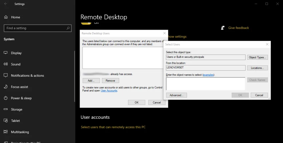Click Add in Remote Desktop Users
The width and height of the screenshot is (283, 143).
(91, 81)
